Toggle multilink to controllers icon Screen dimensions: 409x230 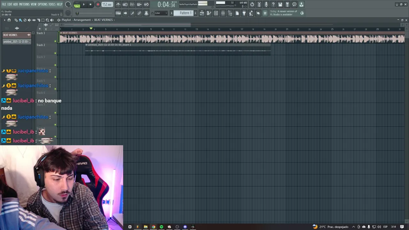[x=146, y=13]
